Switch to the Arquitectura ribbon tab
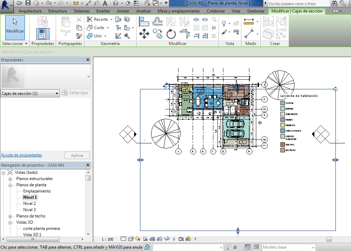This screenshot has height=251, width=351. 30,11
